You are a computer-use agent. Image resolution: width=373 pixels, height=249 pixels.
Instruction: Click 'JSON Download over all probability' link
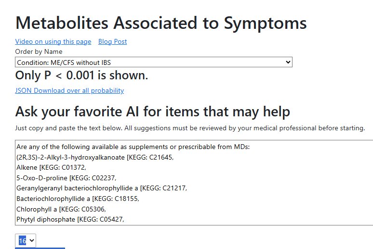69,90
